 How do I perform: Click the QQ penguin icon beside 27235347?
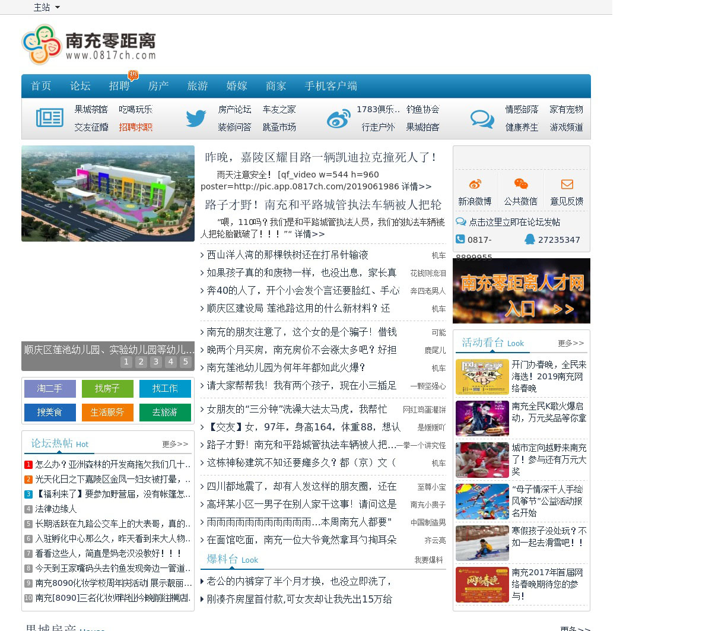(529, 239)
